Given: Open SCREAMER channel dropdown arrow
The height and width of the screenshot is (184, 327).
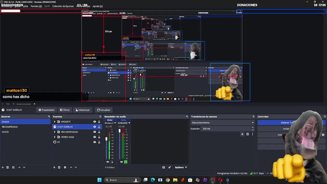Looking at the screenshot, I should tap(129, 123).
